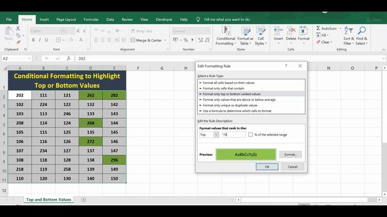The height and width of the screenshot is (217, 387).
Task: Click the Format as Table icon
Action: pos(246,31)
